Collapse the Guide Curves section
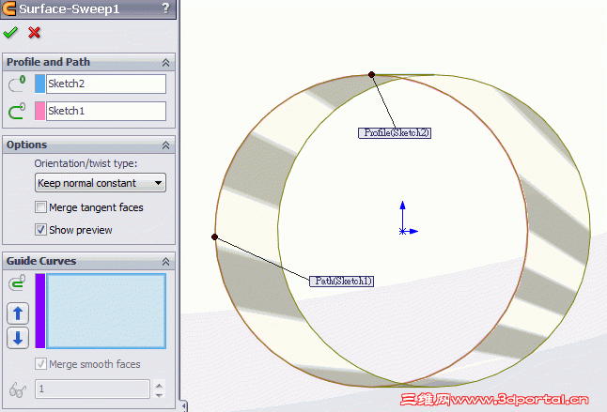Viewport: 607px width, 412px height. [165, 262]
